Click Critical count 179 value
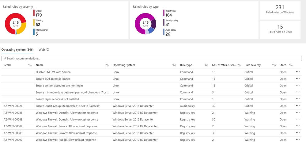 coord(39,15)
